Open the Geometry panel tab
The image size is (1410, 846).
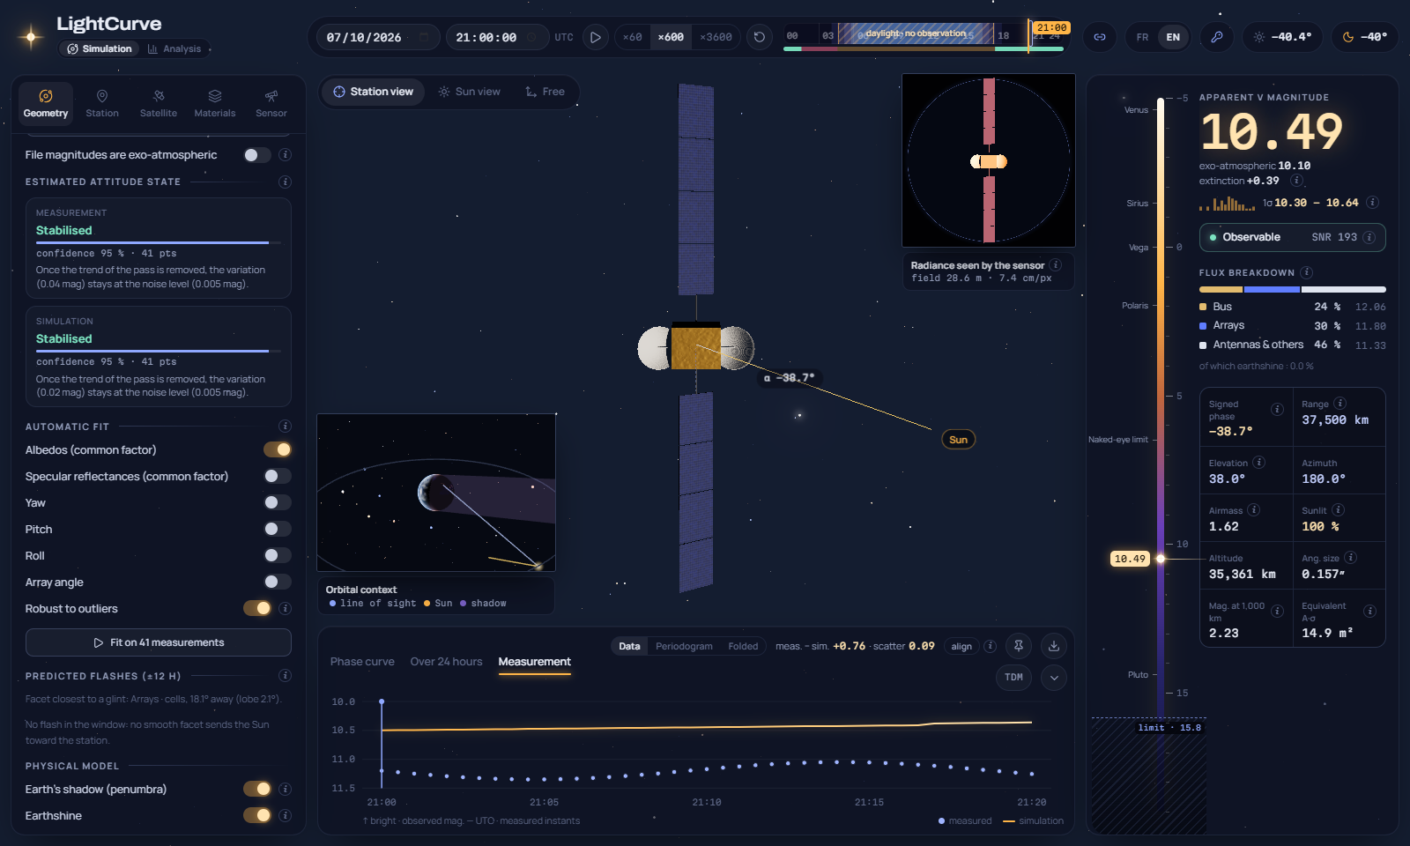coord(46,103)
